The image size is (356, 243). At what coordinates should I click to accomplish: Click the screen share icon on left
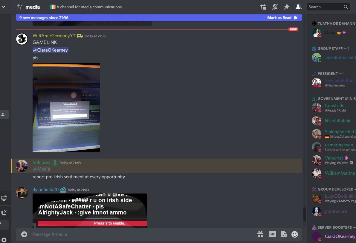(4, 198)
